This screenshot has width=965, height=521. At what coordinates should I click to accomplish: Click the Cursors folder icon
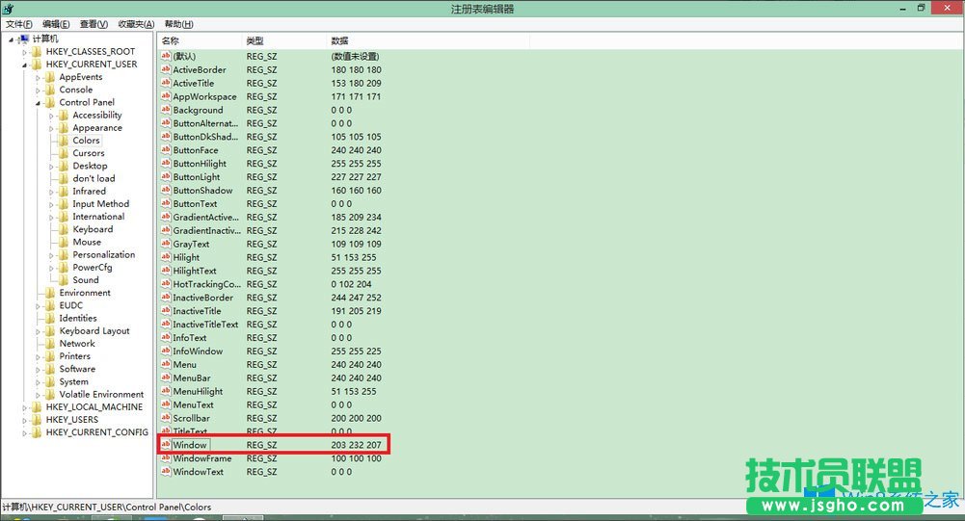64,153
